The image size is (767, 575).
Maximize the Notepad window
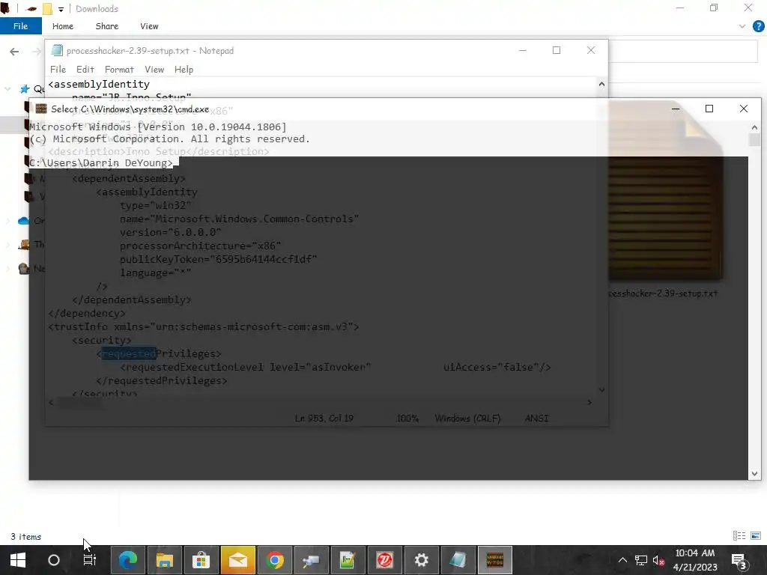click(x=557, y=50)
